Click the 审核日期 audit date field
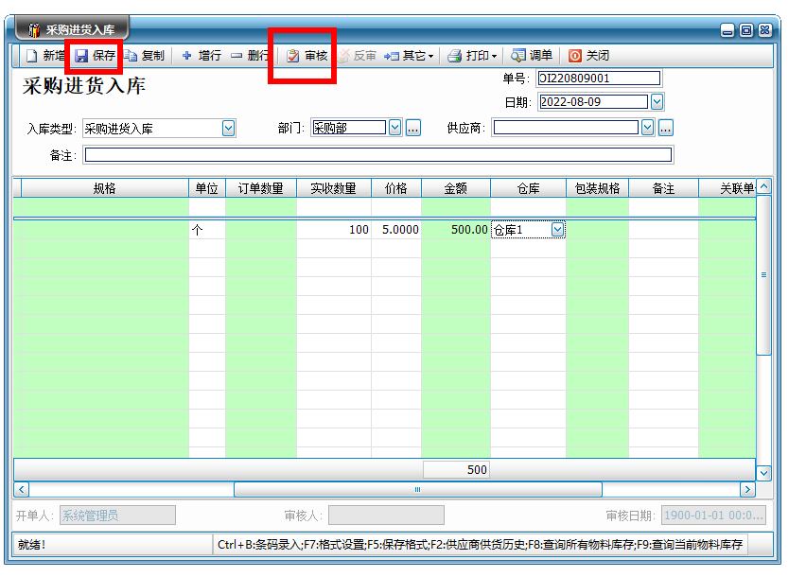Screen dimensions: 806x577 714,516
